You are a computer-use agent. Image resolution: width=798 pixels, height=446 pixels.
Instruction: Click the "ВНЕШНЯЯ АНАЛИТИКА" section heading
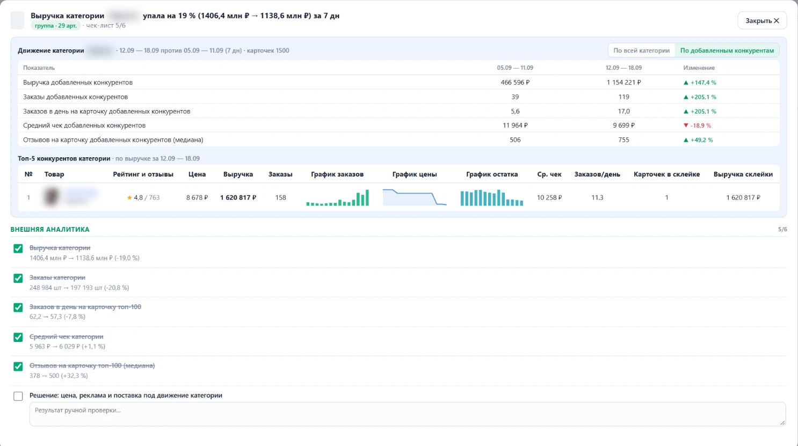(x=50, y=229)
